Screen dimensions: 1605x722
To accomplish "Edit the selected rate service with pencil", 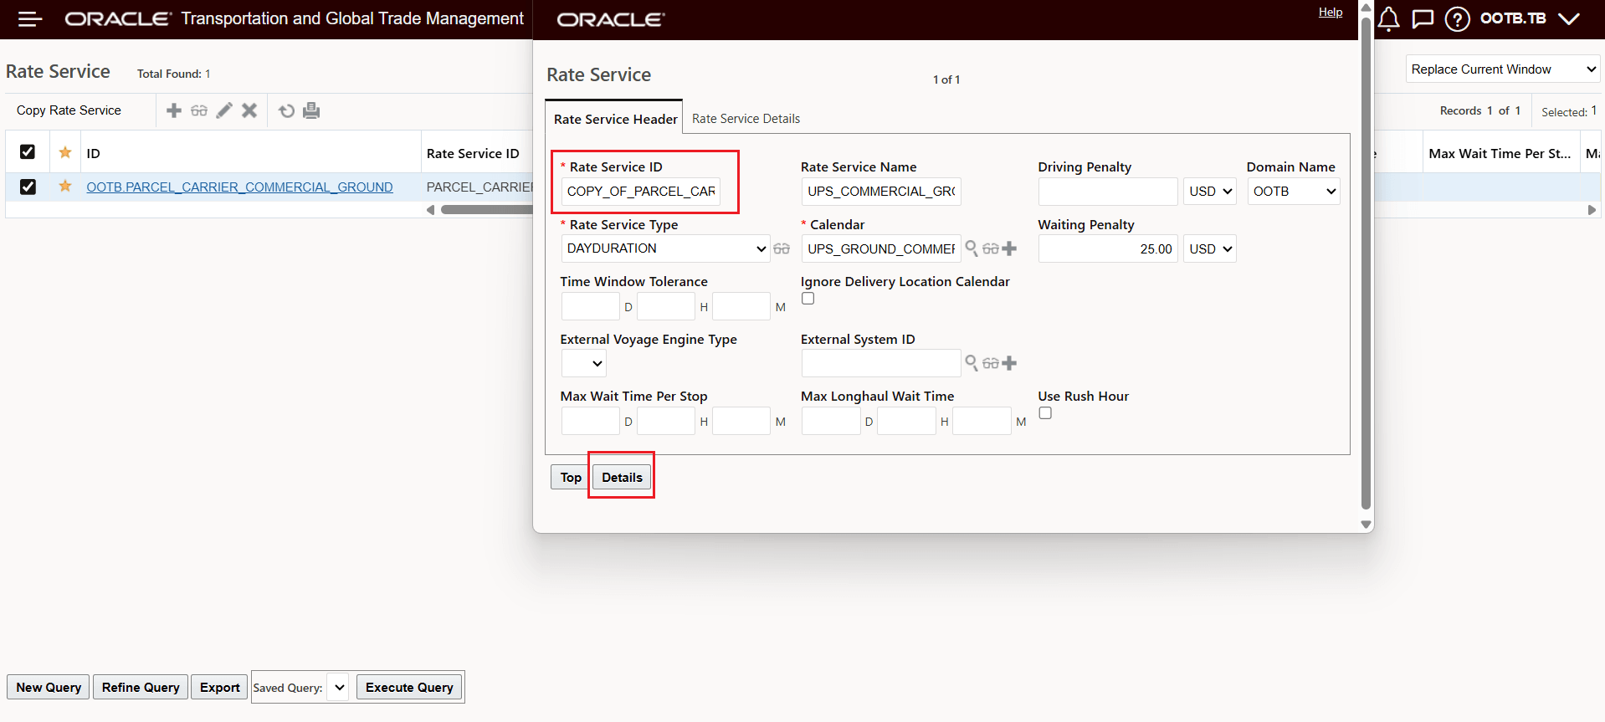I will [224, 110].
